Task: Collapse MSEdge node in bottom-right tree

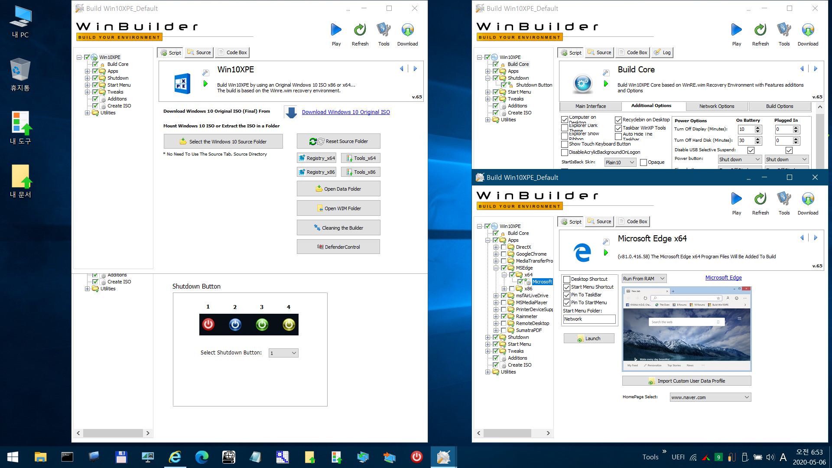Action: point(496,268)
